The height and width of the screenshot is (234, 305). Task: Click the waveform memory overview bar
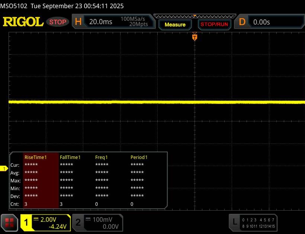tap(194, 16)
